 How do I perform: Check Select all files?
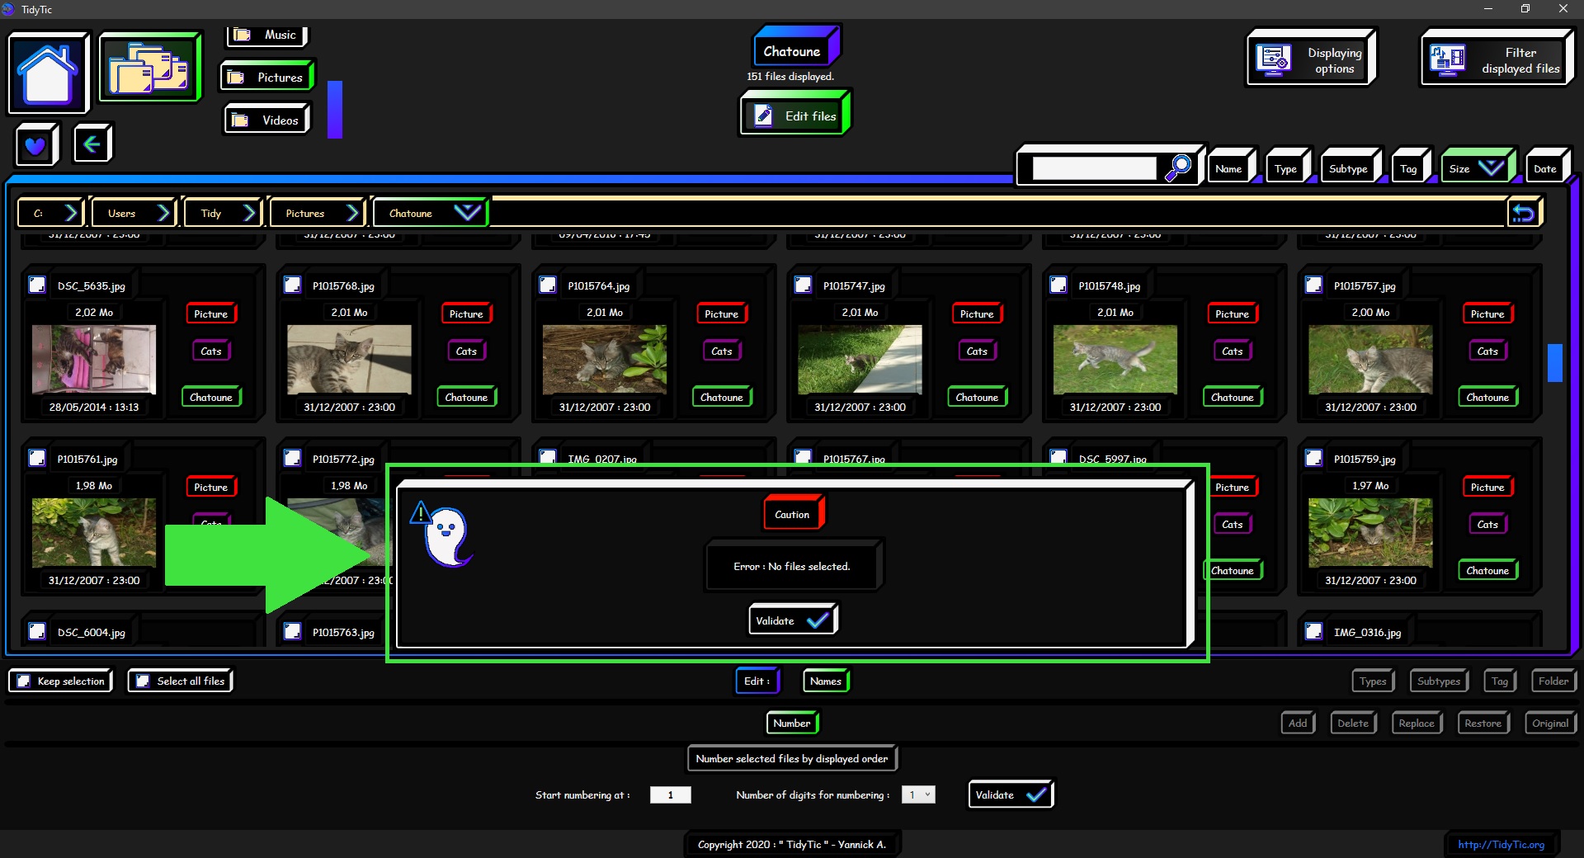[x=143, y=681]
